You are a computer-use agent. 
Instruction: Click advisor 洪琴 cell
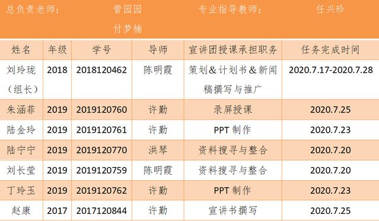tap(158, 150)
